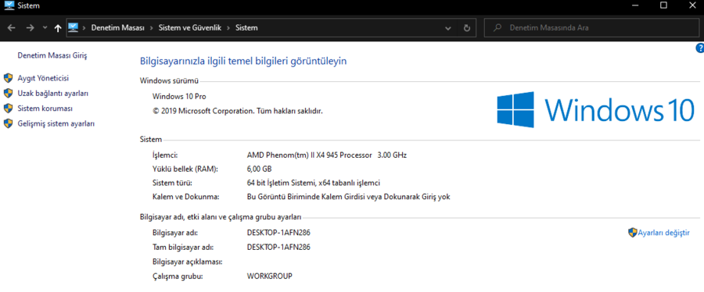Image resolution: width=704 pixels, height=292 pixels.
Task: Select Sistem ve Güvenlik breadcrumb
Action: click(x=190, y=28)
